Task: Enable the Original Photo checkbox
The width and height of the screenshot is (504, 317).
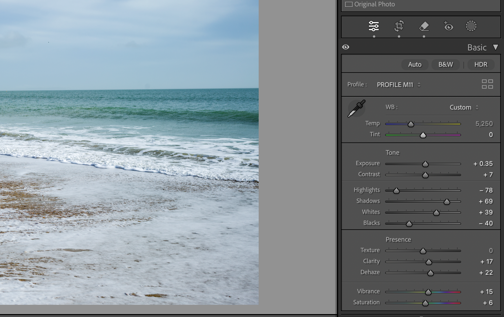Action: 349,4
